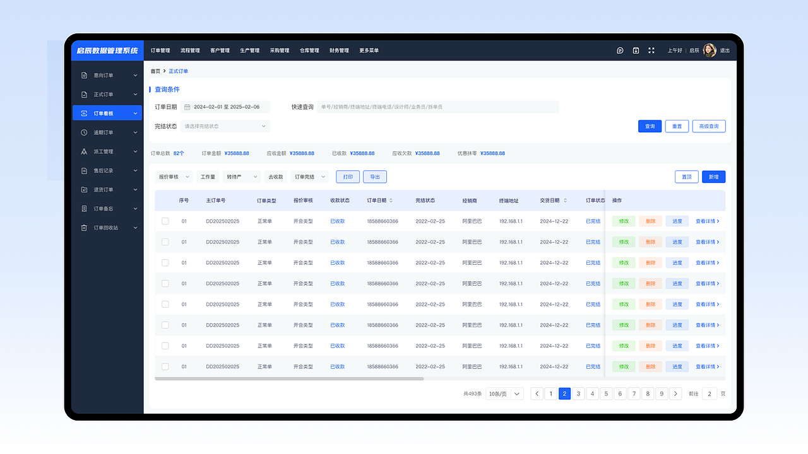Go to next page arrow
The width and height of the screenshot is (808, 454).
[x=675, y=393]
